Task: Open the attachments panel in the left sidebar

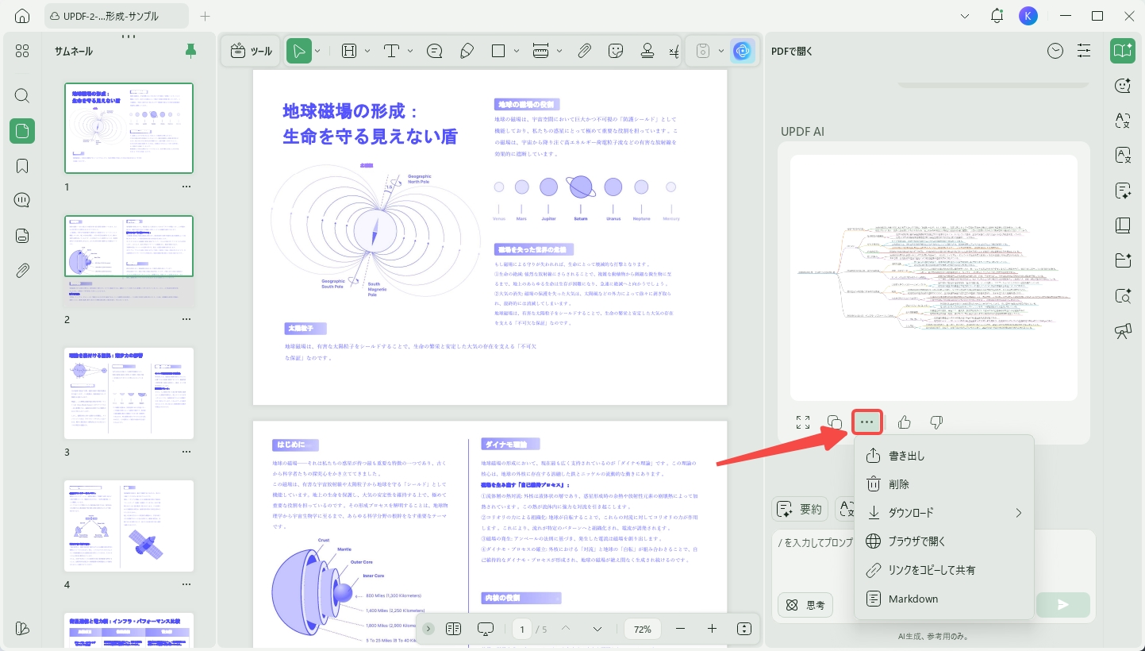Action: coord(22,271)
